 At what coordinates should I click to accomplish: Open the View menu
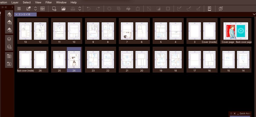click(x=38, y=2)
